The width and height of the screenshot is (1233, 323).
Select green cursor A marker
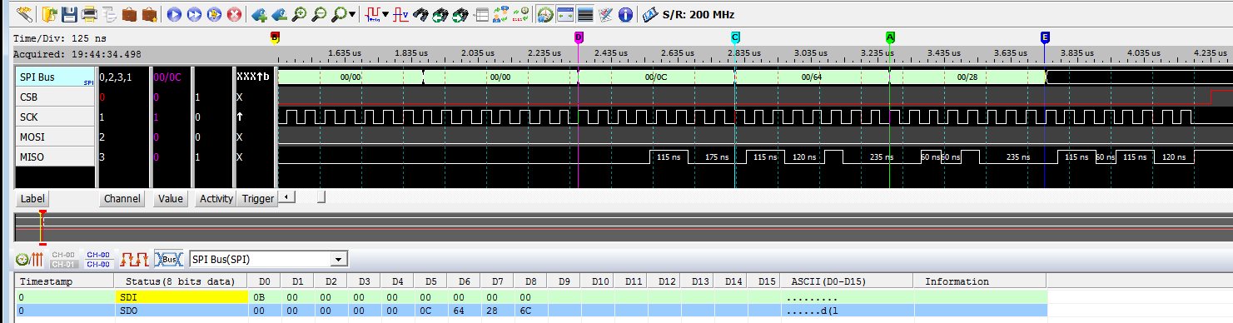point(890,37)
